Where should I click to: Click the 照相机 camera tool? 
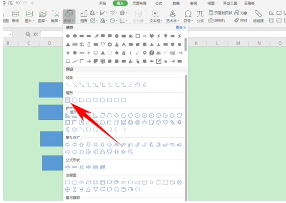point(217,20)
